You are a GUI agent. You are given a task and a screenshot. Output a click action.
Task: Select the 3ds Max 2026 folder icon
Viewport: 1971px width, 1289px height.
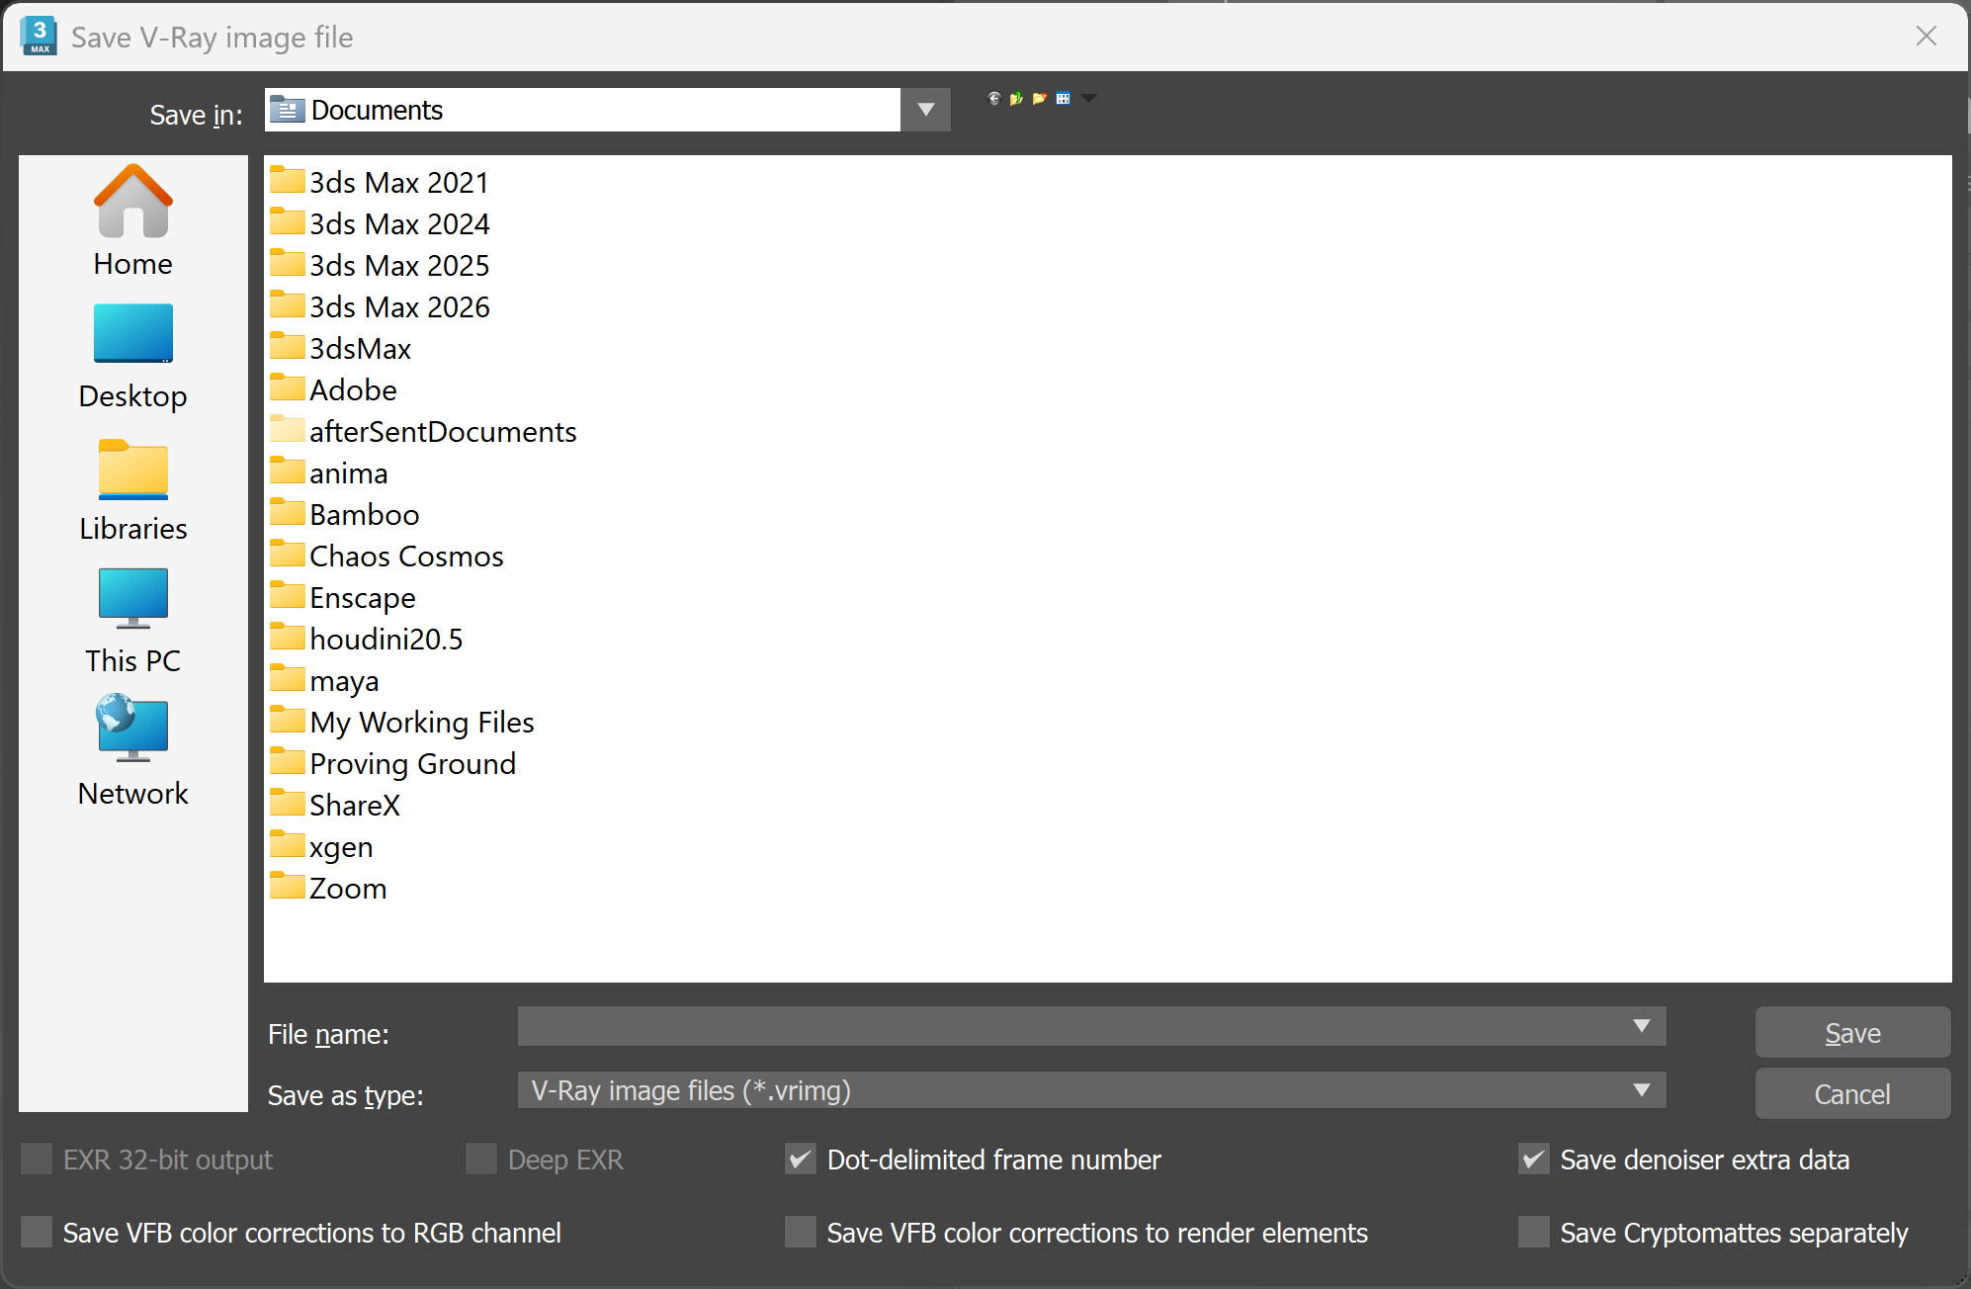tap(288, 305)
